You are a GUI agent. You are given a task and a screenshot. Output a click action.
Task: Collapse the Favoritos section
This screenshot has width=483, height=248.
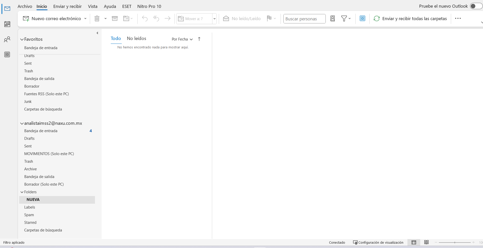click(22, 39)
